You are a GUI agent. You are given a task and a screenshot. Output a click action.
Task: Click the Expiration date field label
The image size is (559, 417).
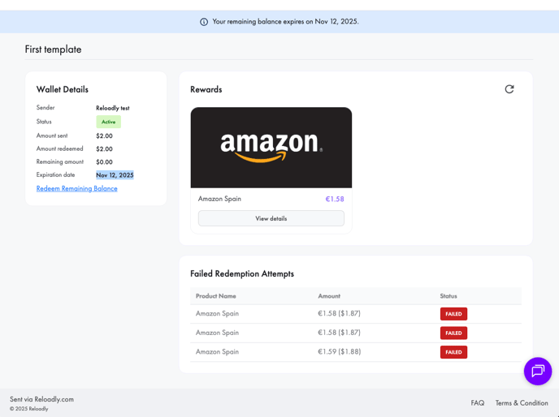tap(55, 174)
